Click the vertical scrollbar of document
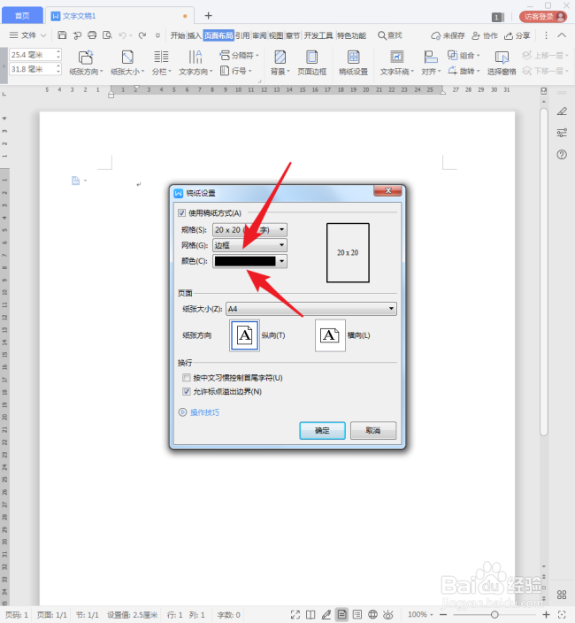The image size is (575, 623). (x=544, y=272)
